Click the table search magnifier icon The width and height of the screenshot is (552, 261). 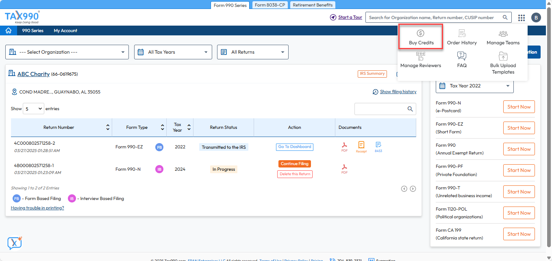(x=410, y=109)
